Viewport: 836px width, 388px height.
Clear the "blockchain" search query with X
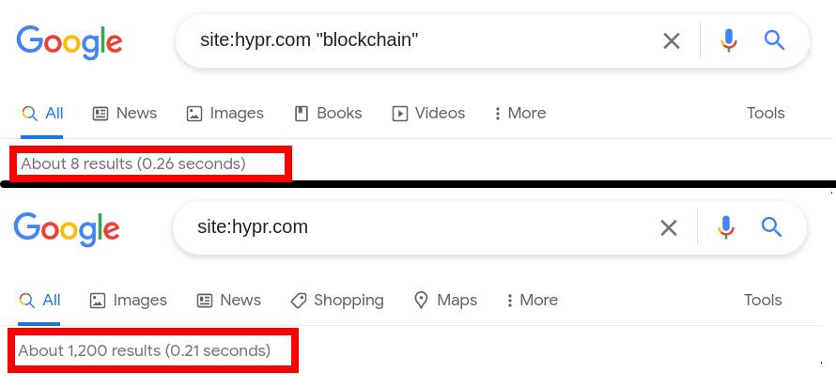click(x=672, y=41)
